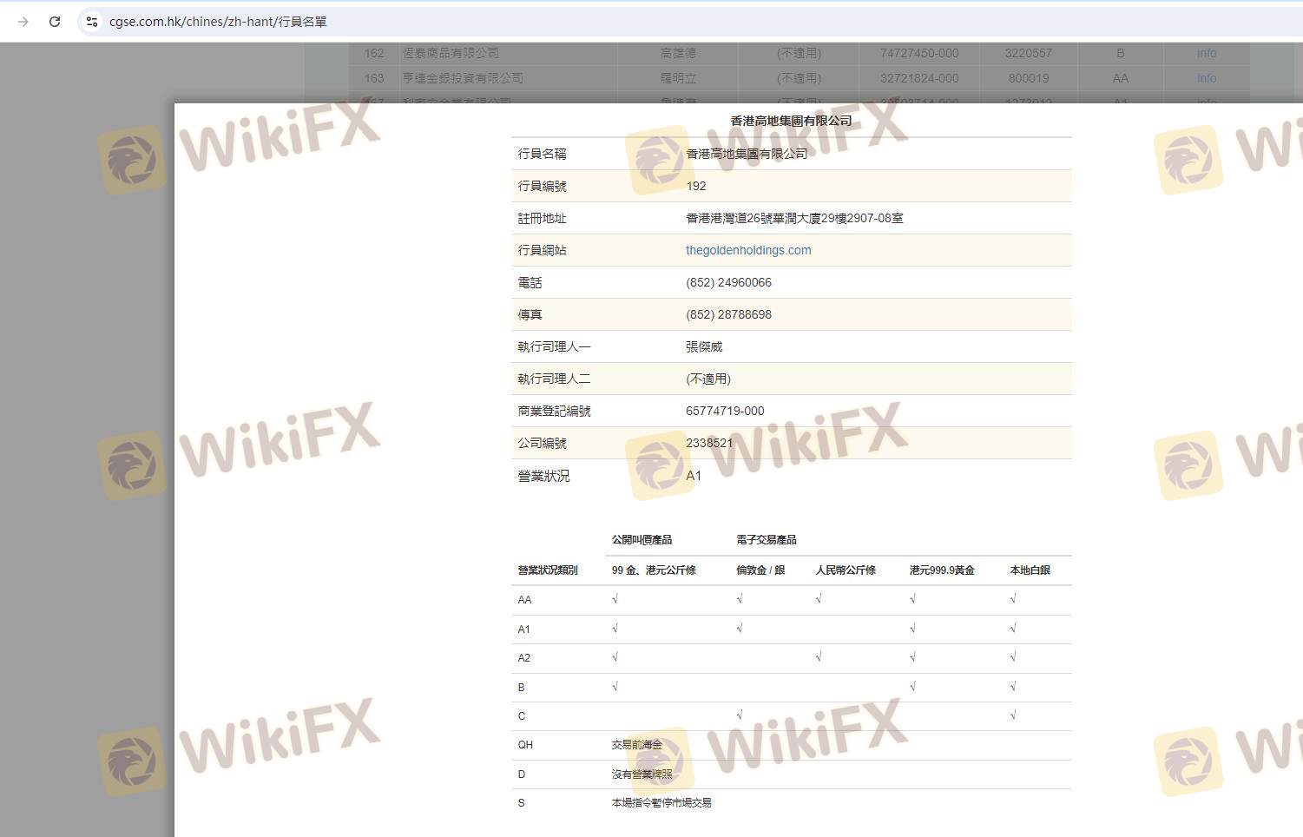This screenshot has width=1303, height=837.
Task: Click background cell 3220557
Action: pyautogui.click(x=1029, y=53)
